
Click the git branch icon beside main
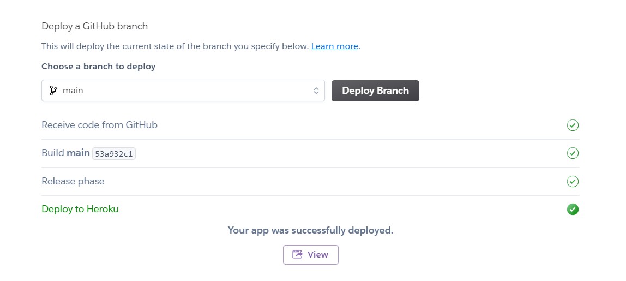53,91
